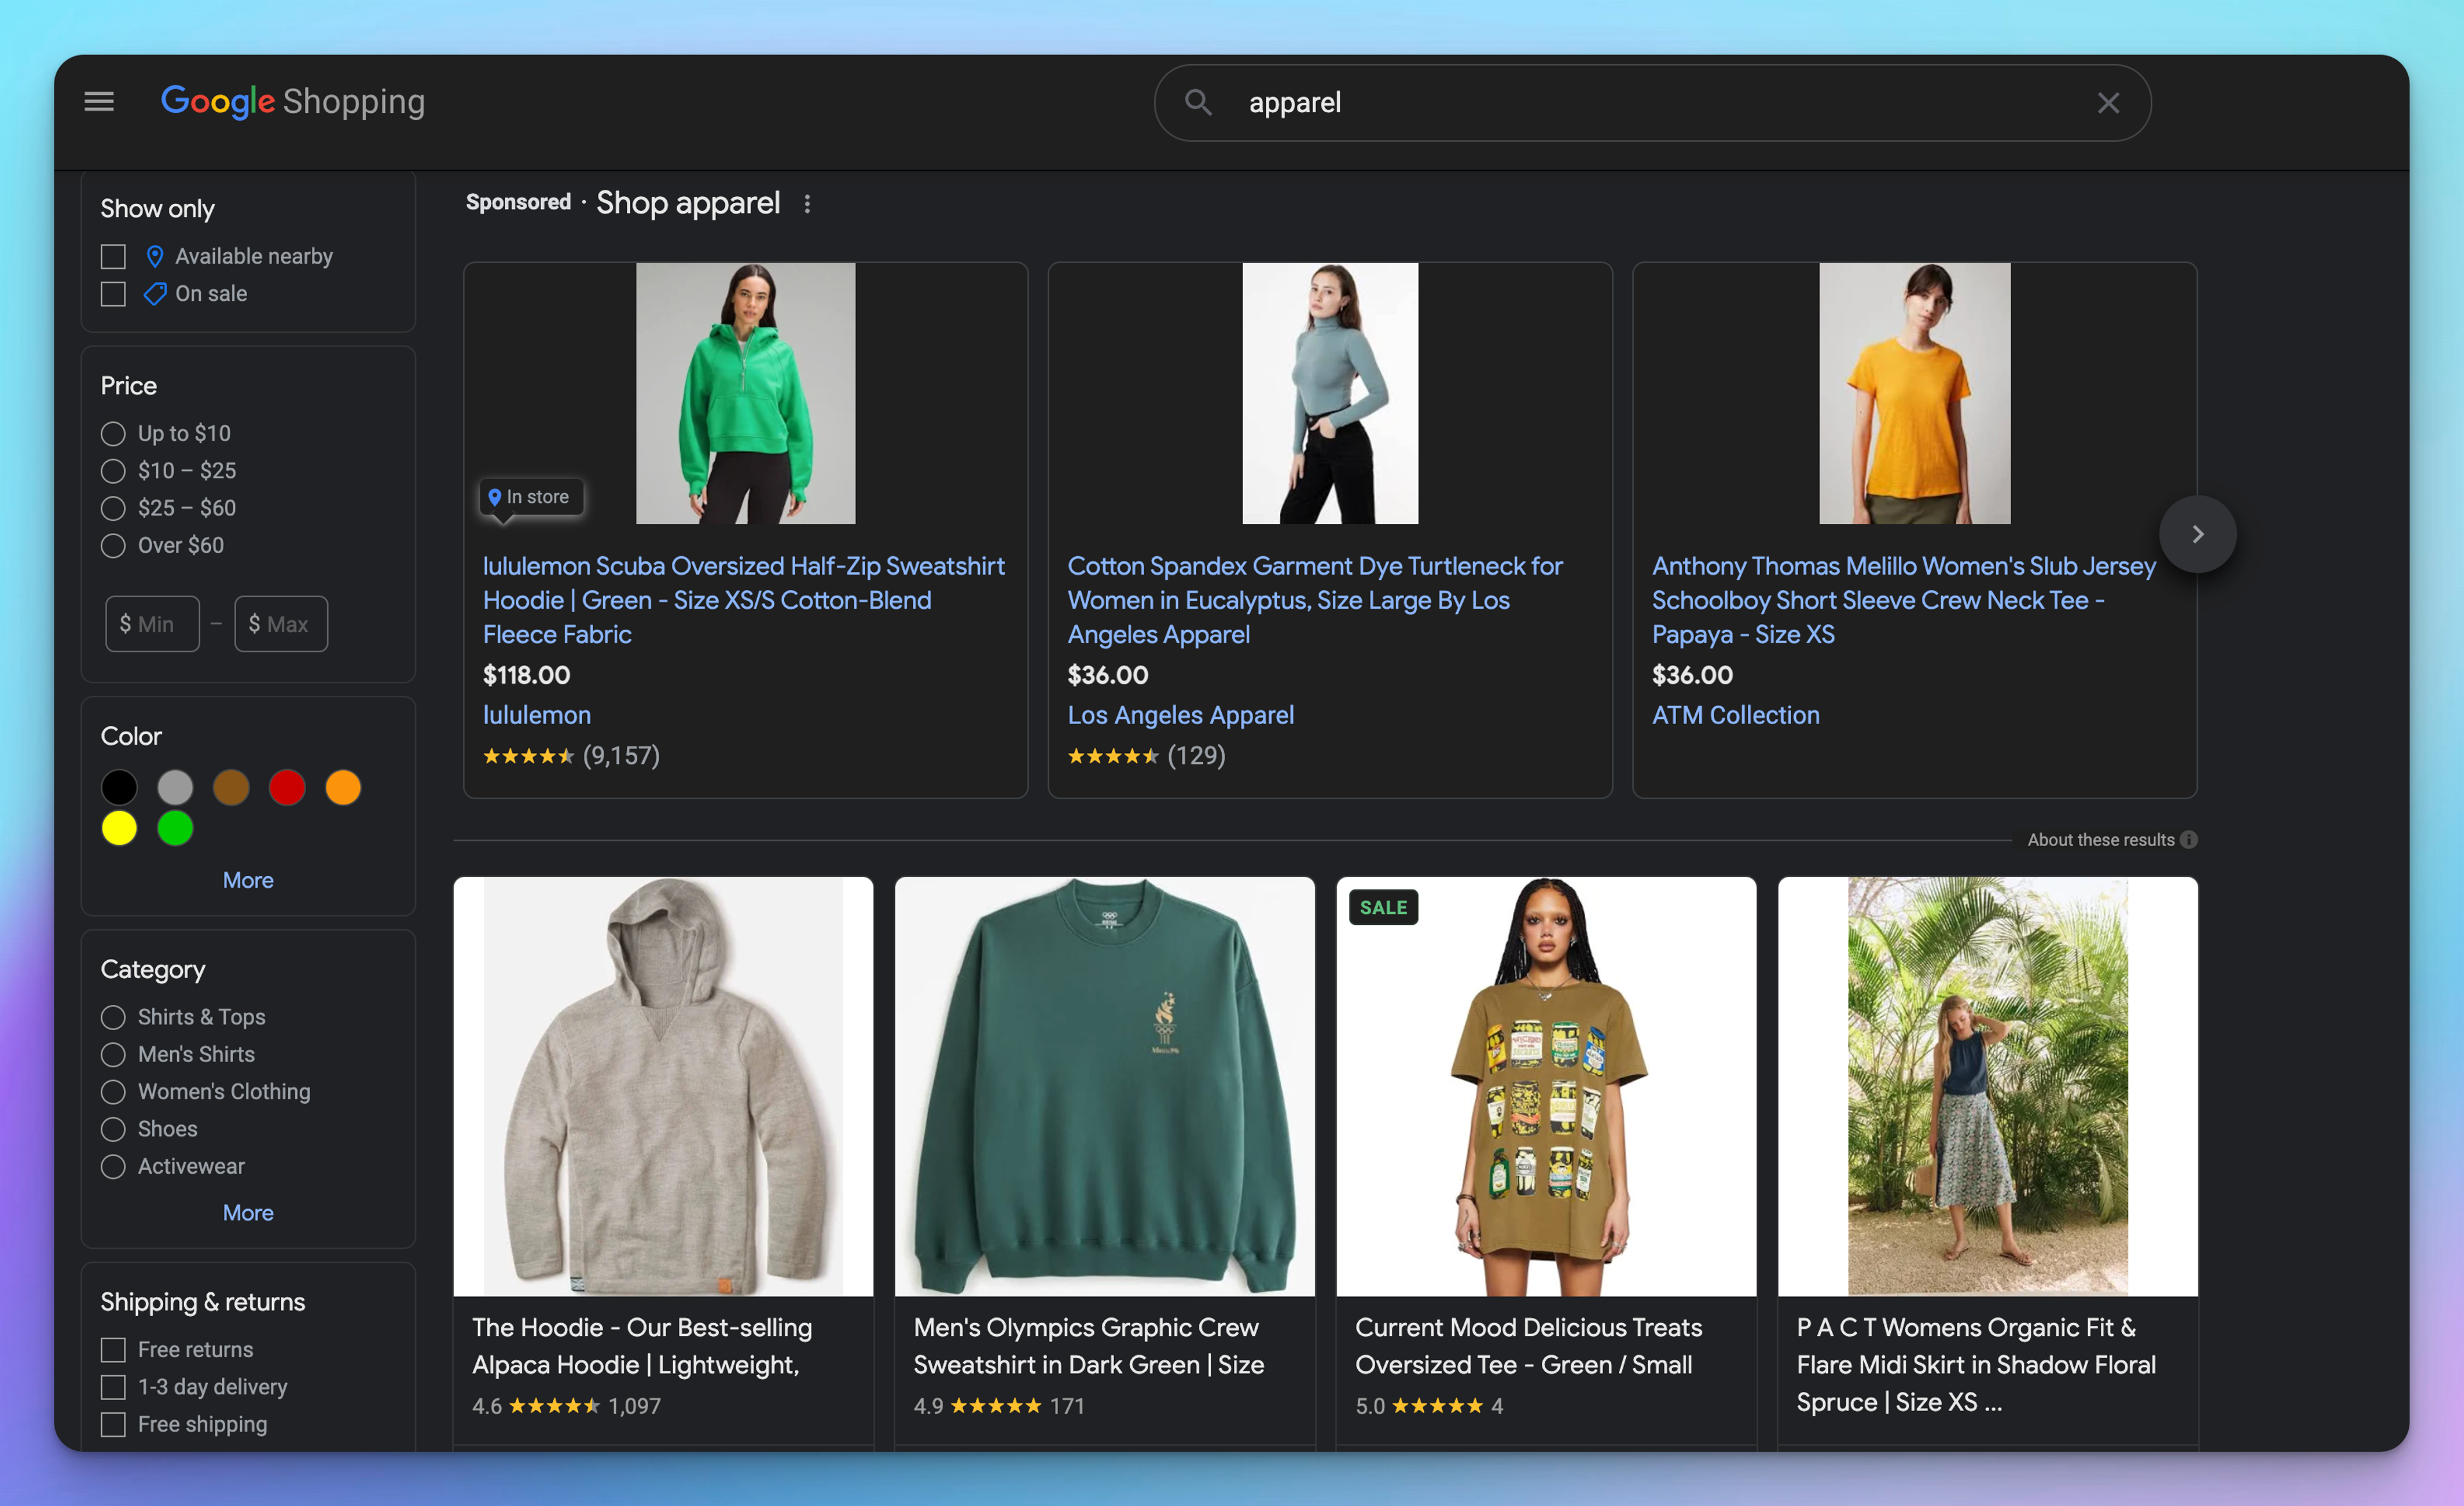The image size is (2464, 1506).
Task: Select the Women's Clothing category
Action: coord(113,1092)
